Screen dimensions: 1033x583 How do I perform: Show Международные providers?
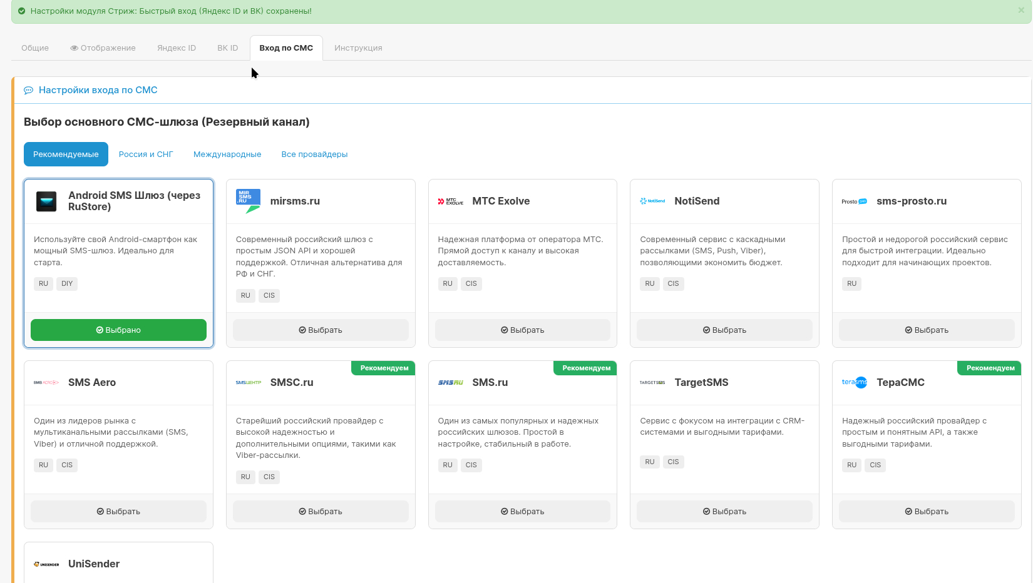227,155
